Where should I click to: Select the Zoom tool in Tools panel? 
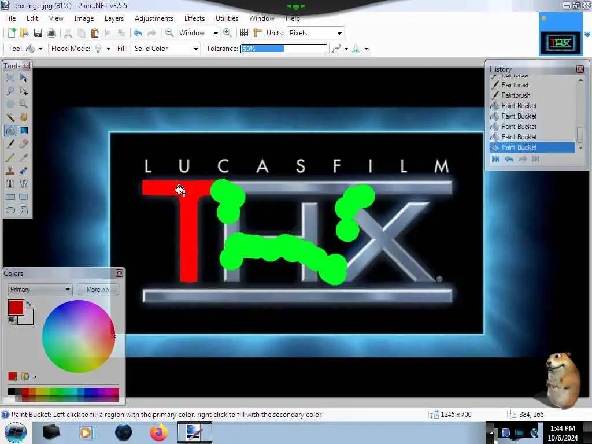24,104
